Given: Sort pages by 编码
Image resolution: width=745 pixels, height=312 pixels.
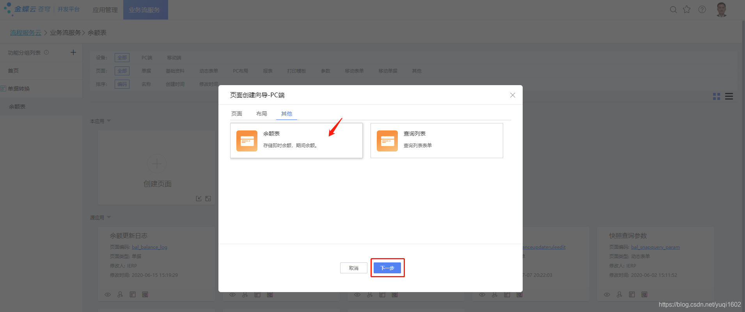Looking at the screenshot, I should coord(122,84).
